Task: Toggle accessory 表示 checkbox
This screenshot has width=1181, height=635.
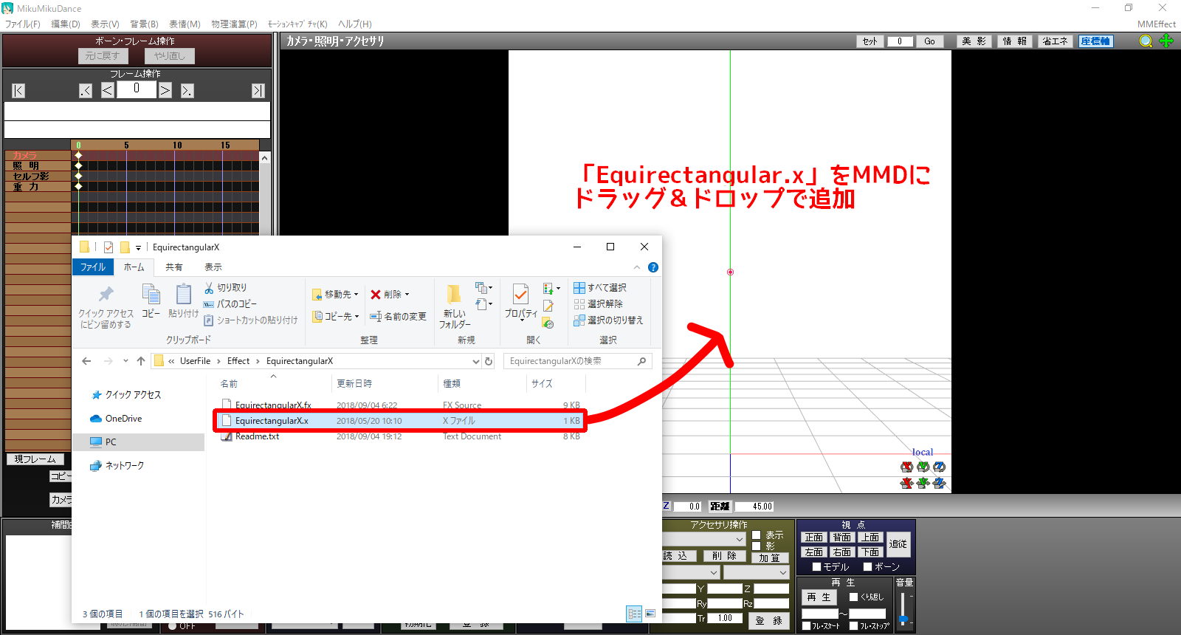Action: 757,535
